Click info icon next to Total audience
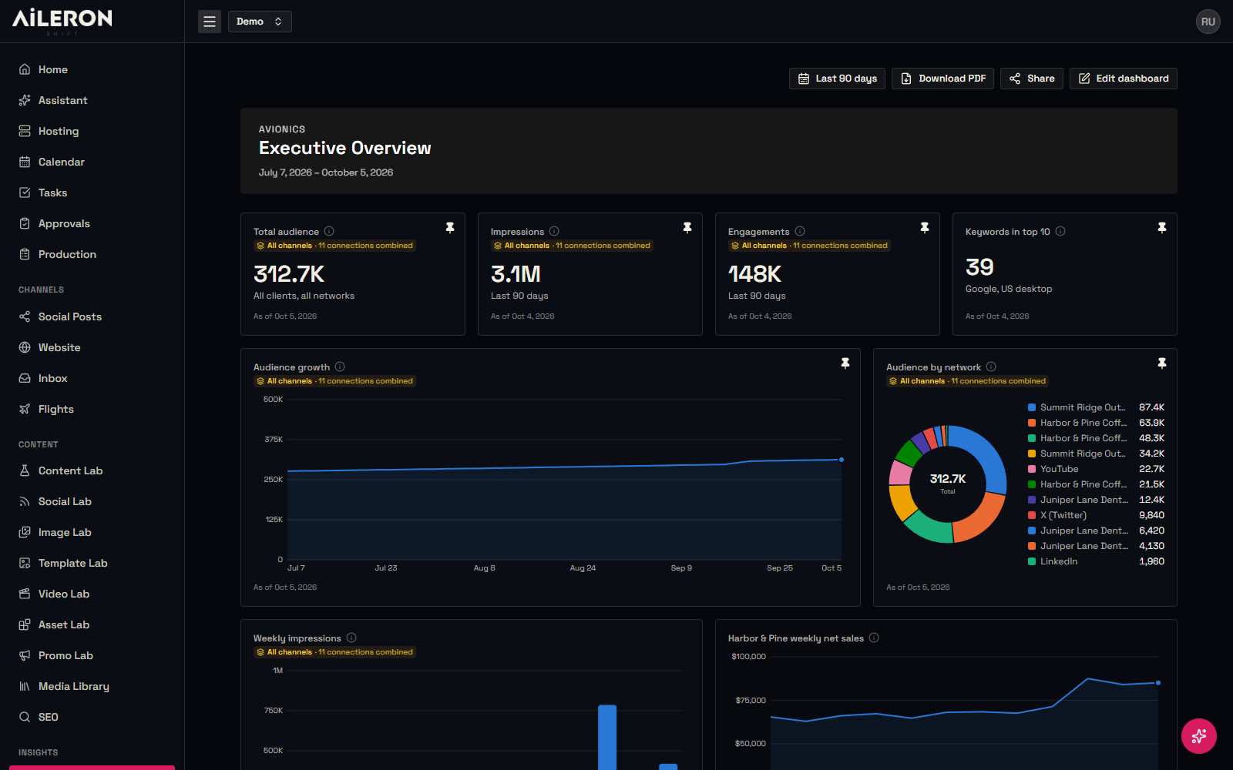This screenshot has height=770, width=1233. 329,231
